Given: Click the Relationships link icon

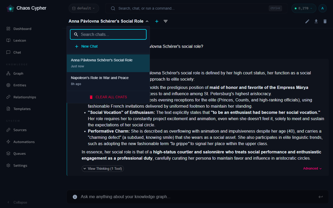Looking at the screenshot, I should click(x=8, y=97).
